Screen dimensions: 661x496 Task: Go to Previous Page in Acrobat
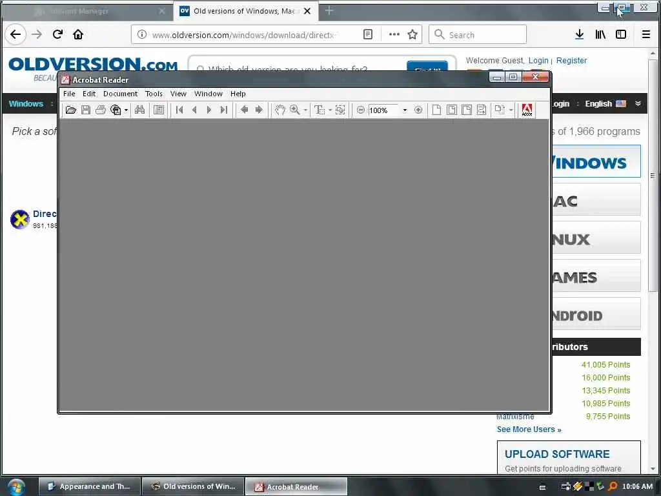(194, 110)
